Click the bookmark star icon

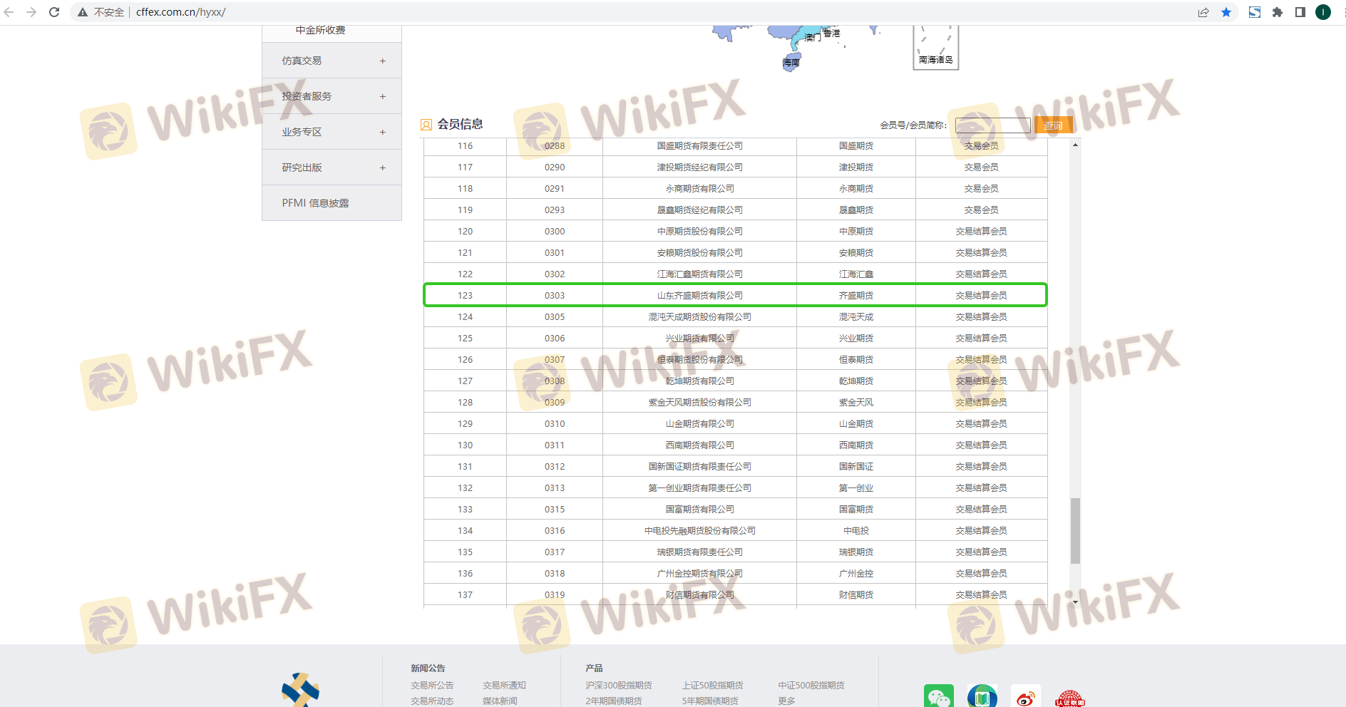pos(1226,12)
